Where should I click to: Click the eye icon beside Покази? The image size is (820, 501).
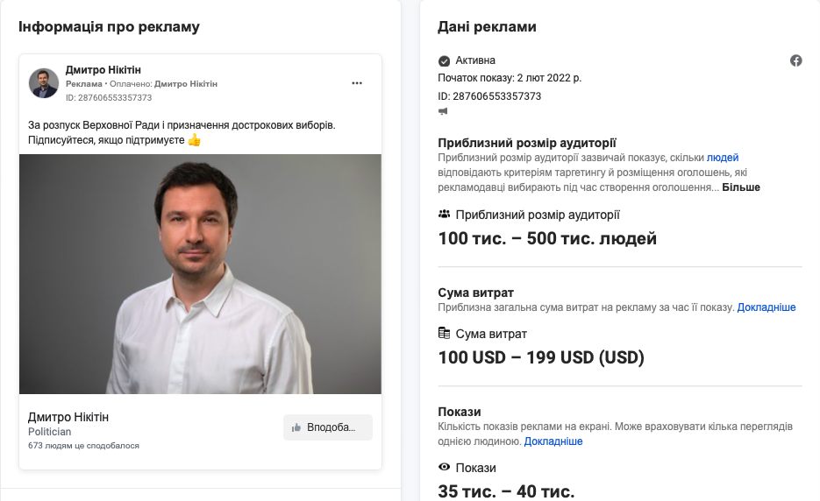point(444,468)
